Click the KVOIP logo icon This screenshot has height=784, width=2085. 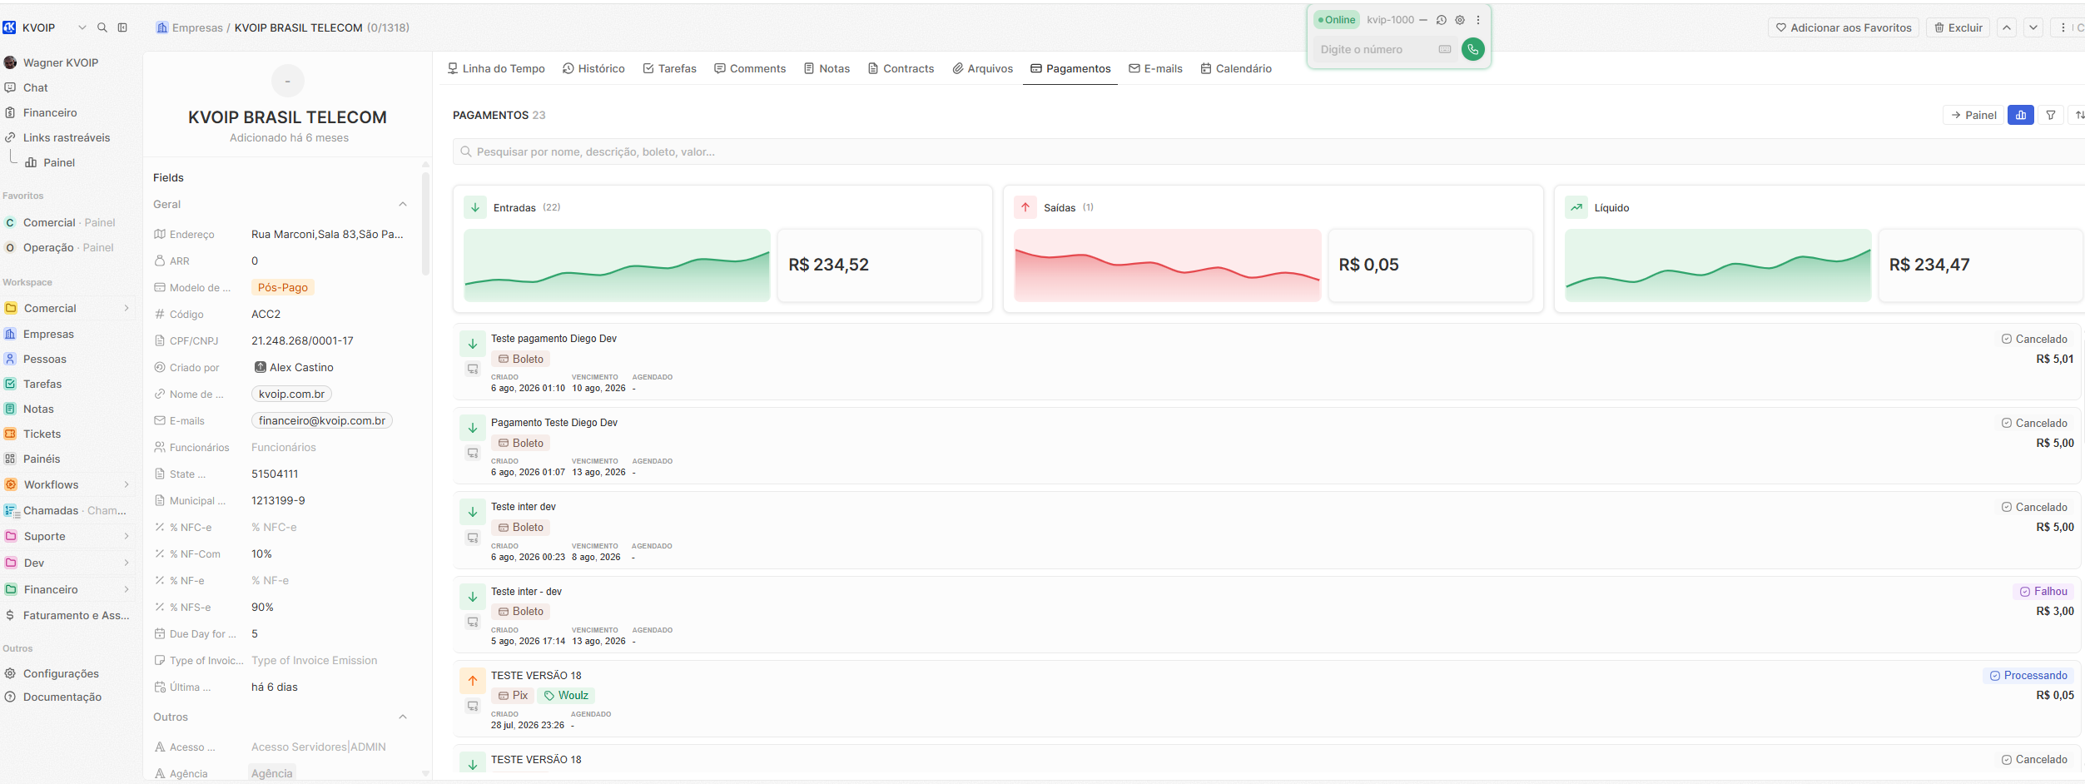(9, 27)
